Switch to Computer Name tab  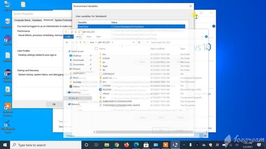pos(22,20)
